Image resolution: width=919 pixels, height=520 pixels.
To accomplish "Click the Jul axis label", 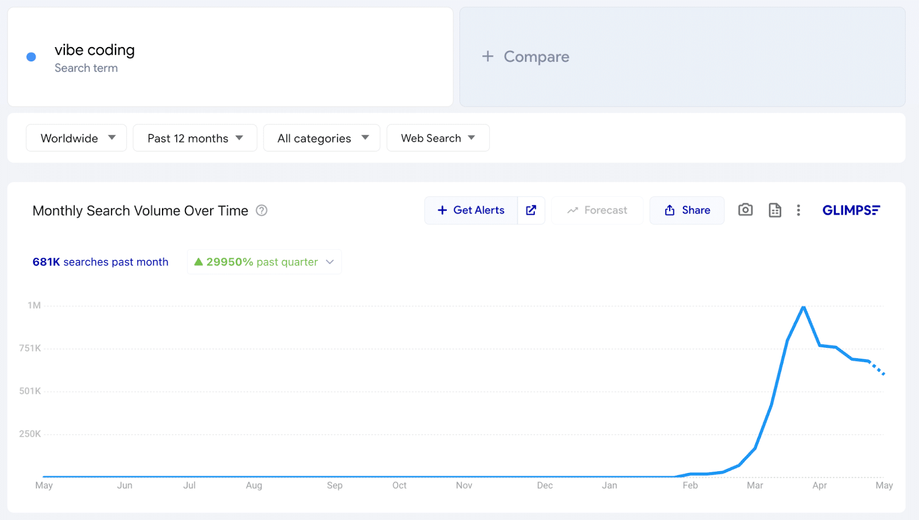I will tap(190, 486).
